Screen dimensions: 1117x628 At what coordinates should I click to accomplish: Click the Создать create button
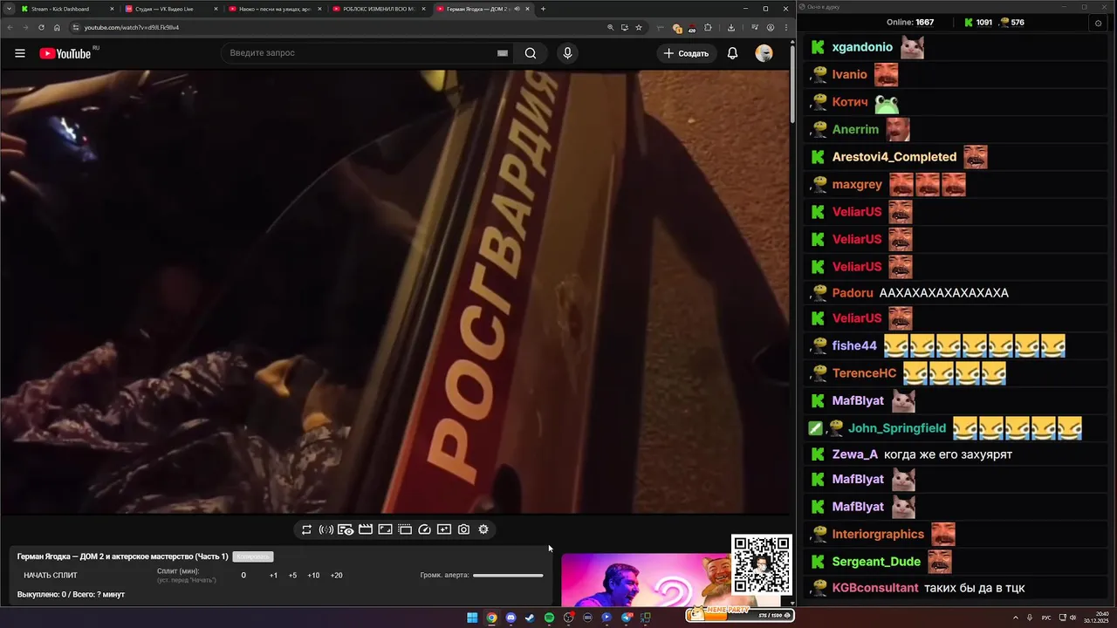686,53
